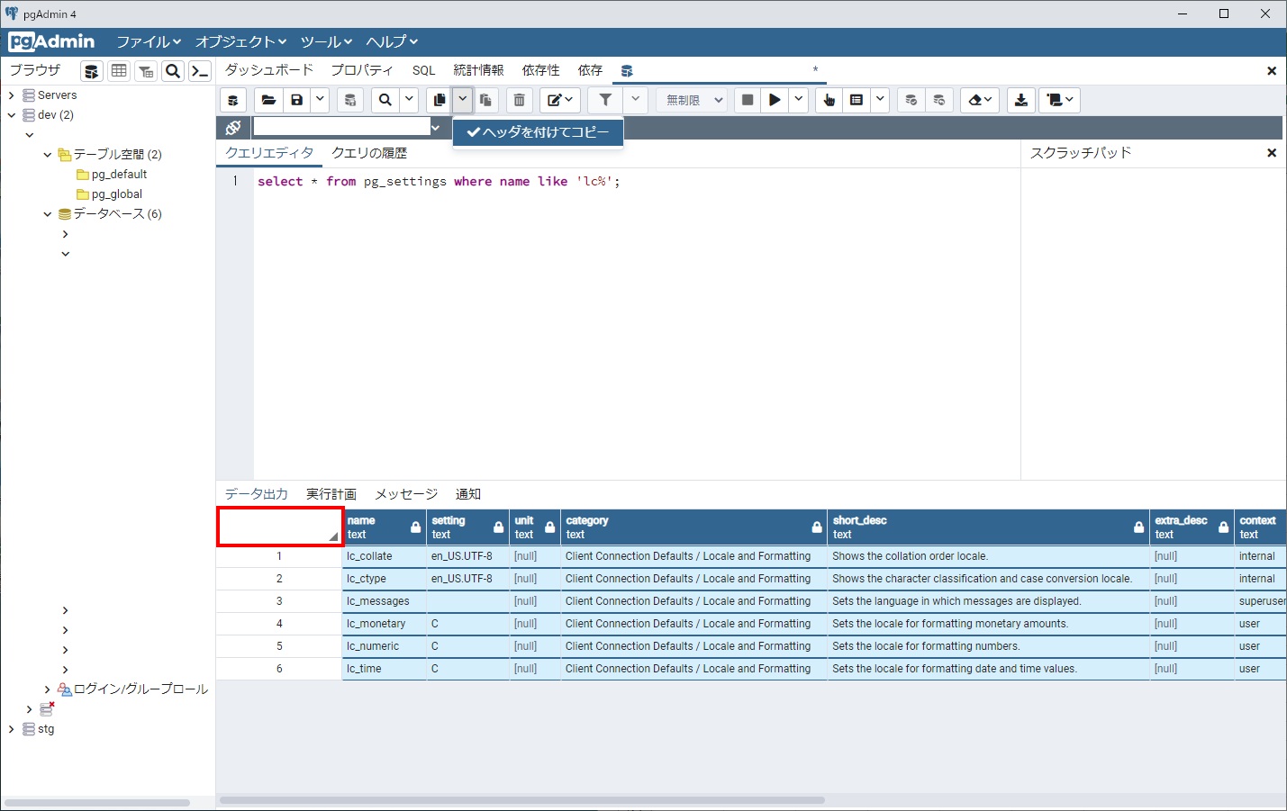Image resolution: width=1287 pixels, height=811 pixels.
Task: Execute the SQL query with the play icon
Action: (x=774, y=99)
